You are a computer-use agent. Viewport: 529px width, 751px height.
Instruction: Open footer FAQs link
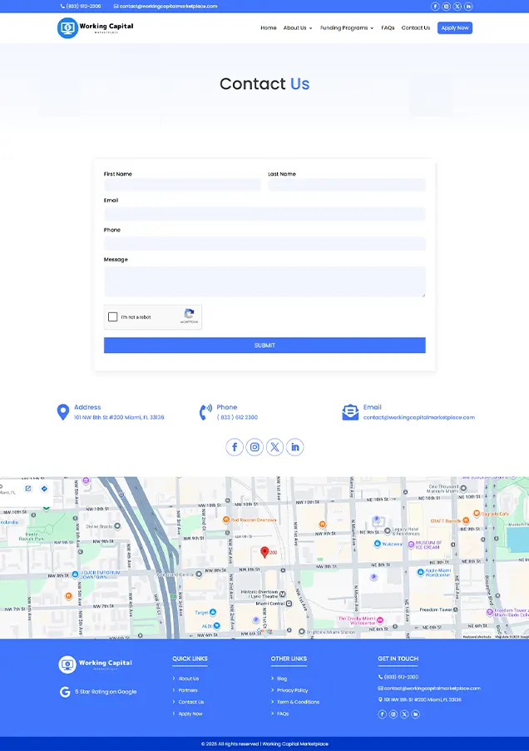[283, 714]
